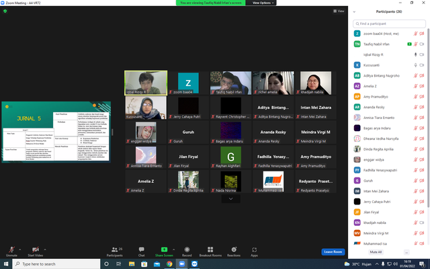Select Amy Pramudityo in participants list
Viewport: 430px width, 269px height.
coord(389,97)
